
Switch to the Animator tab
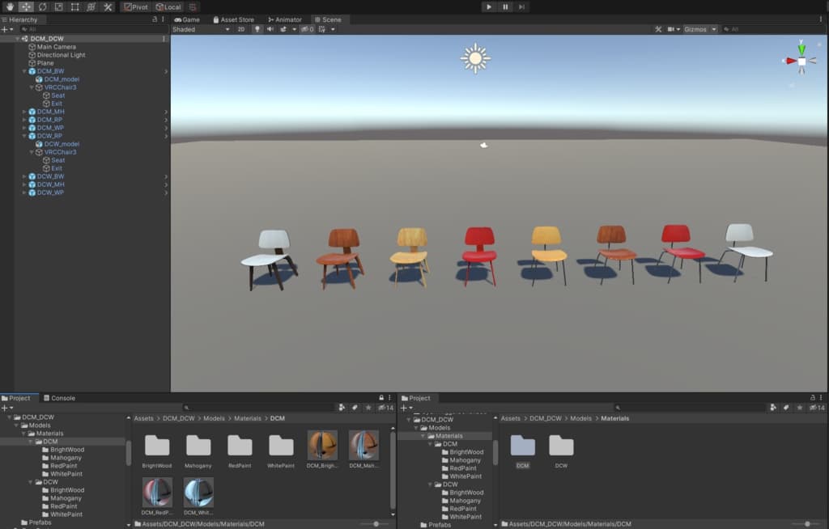(285, 19)
